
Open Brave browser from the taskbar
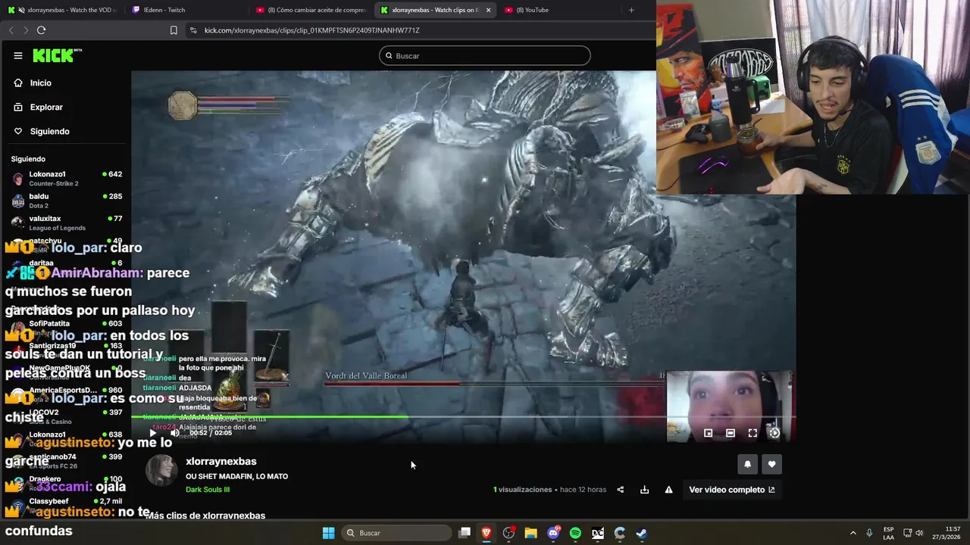tap(487, 533)
